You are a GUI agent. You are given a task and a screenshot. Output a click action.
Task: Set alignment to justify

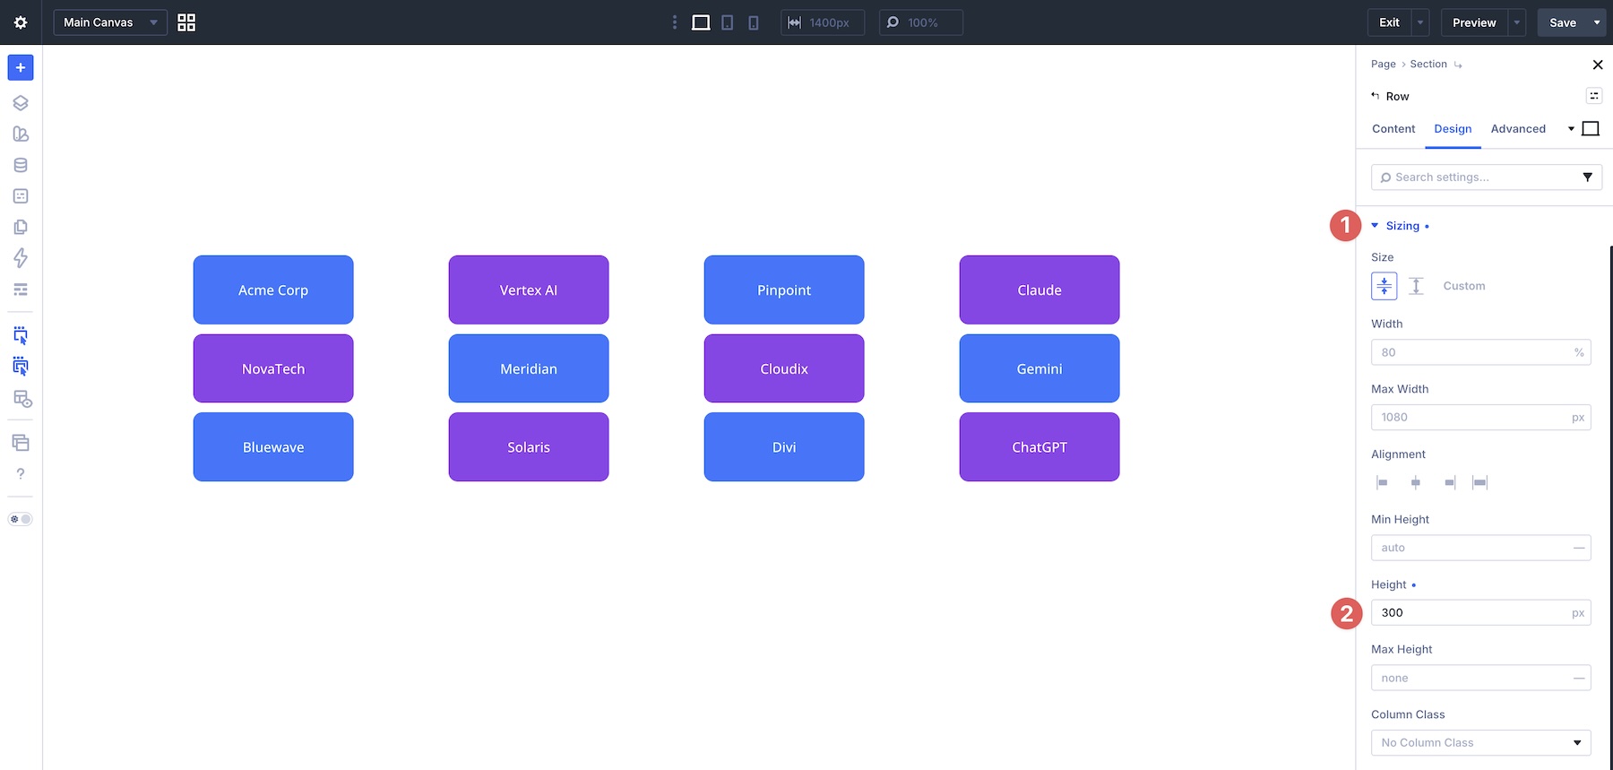[1480, 482]
